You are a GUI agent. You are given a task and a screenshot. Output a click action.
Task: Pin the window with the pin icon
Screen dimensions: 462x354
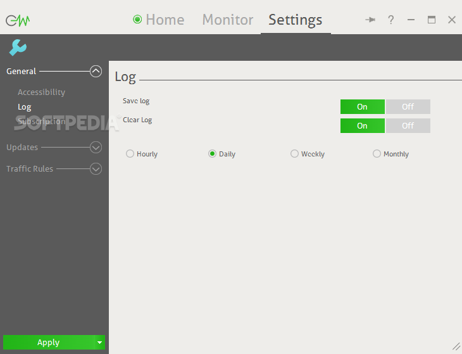tap(370, 20)
